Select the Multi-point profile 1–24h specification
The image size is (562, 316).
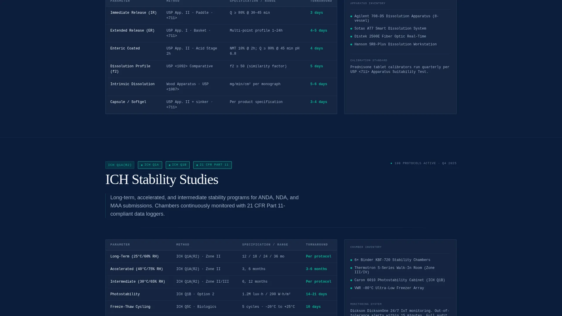(x=256, y=31)
